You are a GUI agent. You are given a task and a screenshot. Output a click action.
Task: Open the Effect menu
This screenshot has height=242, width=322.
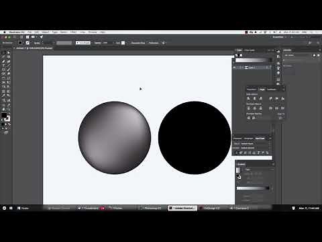[x=73, y=32]
